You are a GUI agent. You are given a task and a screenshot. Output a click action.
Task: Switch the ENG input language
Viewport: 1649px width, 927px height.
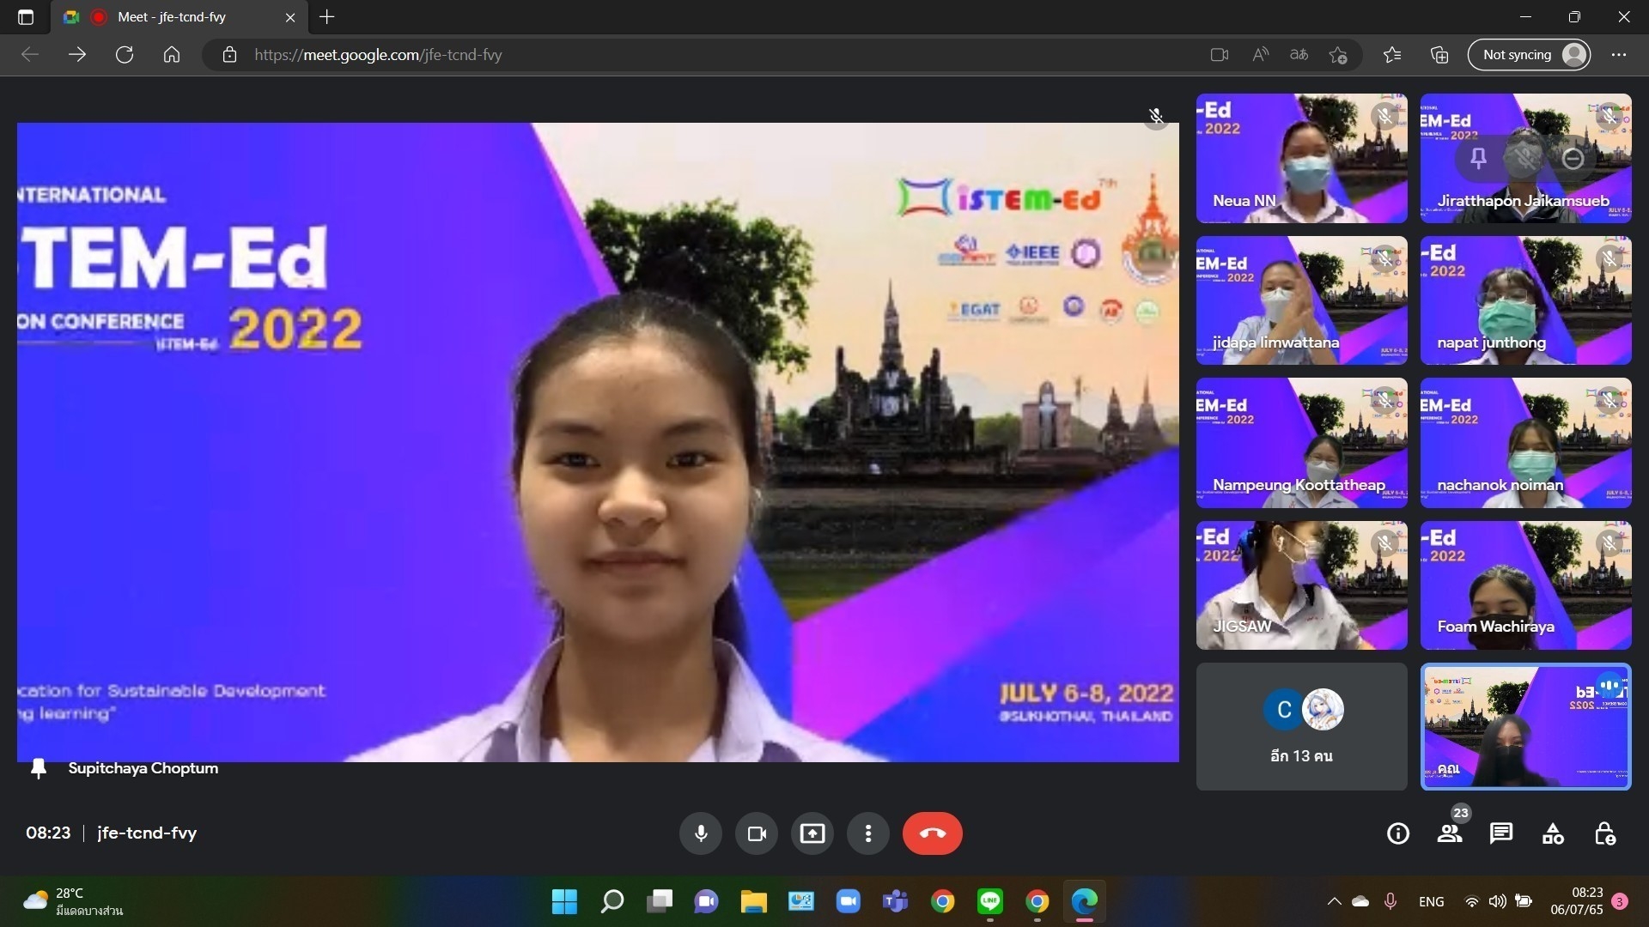tap(1431, 901)
